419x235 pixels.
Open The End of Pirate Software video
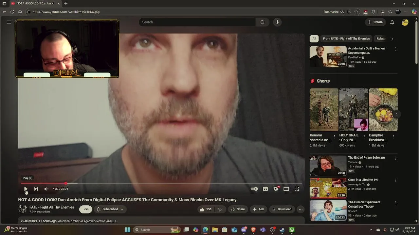328,166
